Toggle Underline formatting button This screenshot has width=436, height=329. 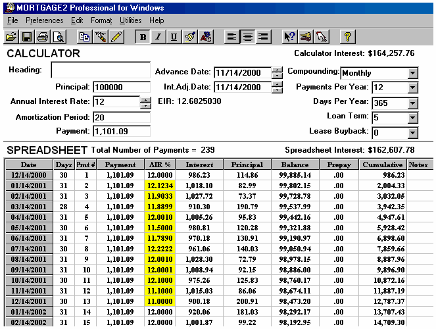click(174, 37)
